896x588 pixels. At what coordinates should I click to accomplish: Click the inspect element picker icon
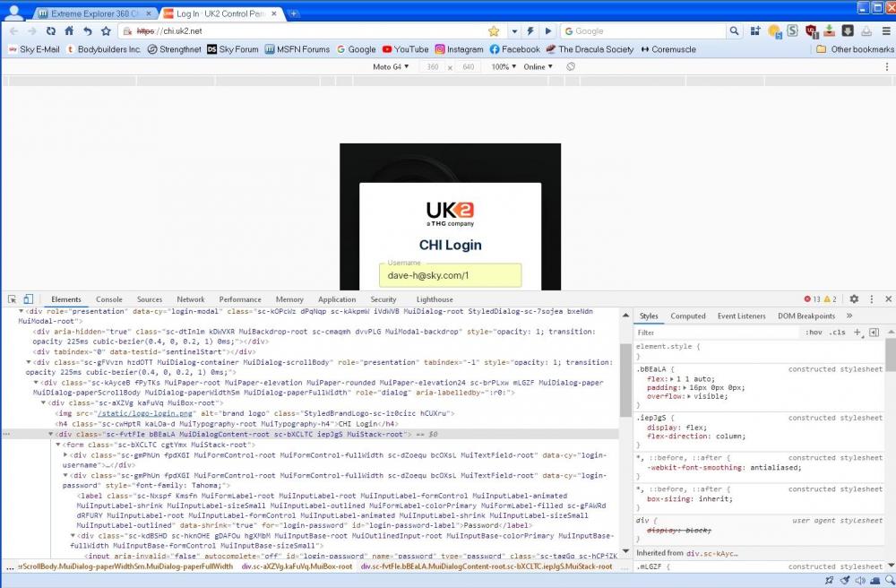pos(10,299)
